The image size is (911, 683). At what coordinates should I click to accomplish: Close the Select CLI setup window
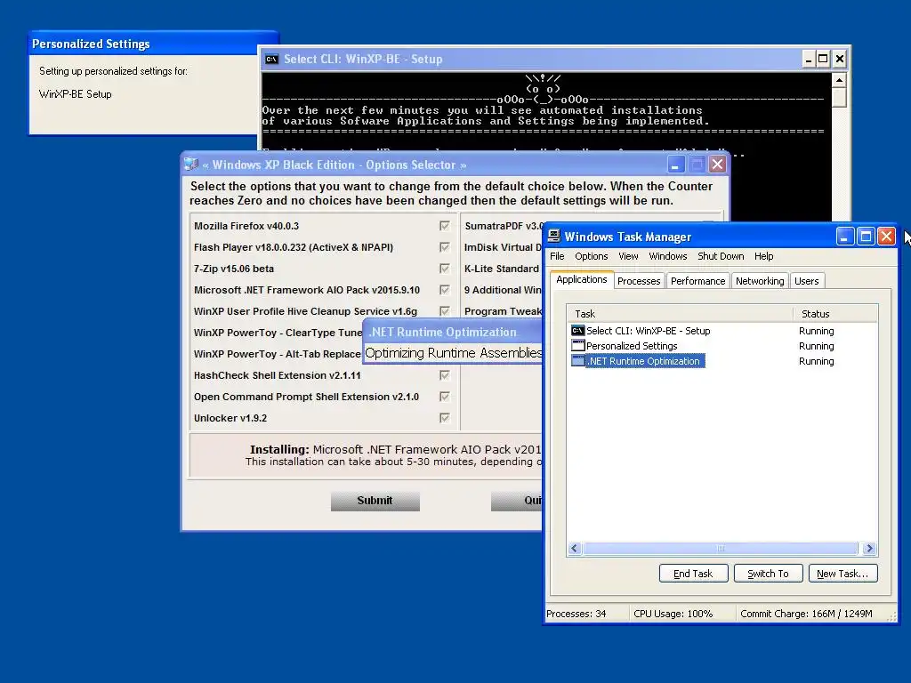coord(840,59)
